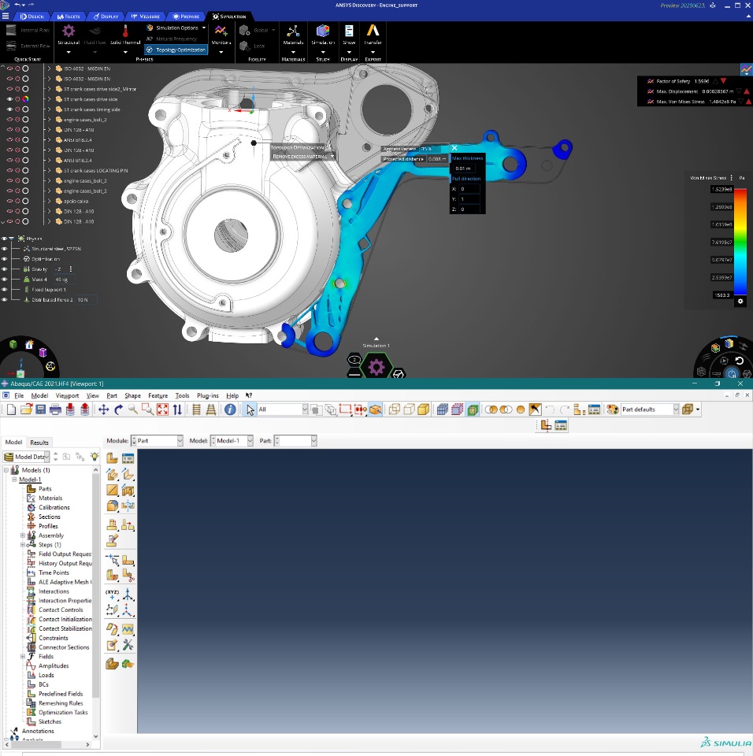Toggle visibility of Mass 4
753x756 pixels.
pos(5,279)
